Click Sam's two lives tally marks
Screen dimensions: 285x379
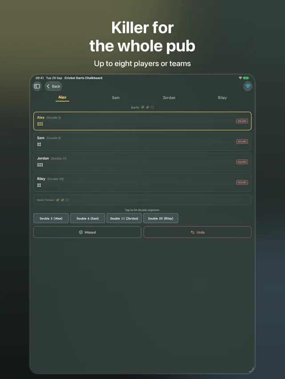coord(39,144)
